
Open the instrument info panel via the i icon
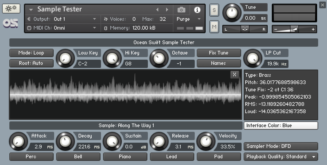[x=197, y=10]
